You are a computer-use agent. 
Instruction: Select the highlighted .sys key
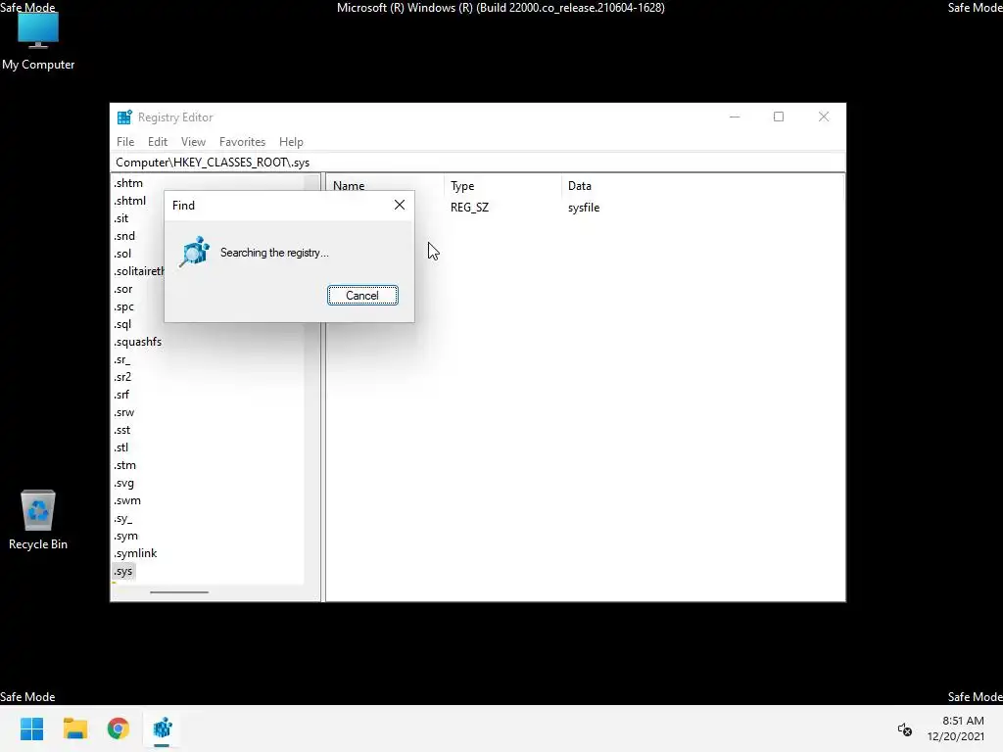[x=122, y=571]
